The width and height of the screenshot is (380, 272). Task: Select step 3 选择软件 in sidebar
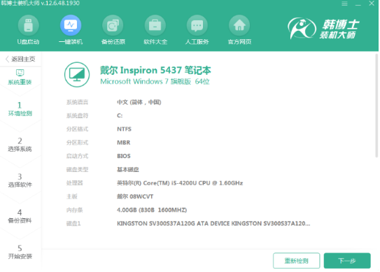click(x=20, y=180)
